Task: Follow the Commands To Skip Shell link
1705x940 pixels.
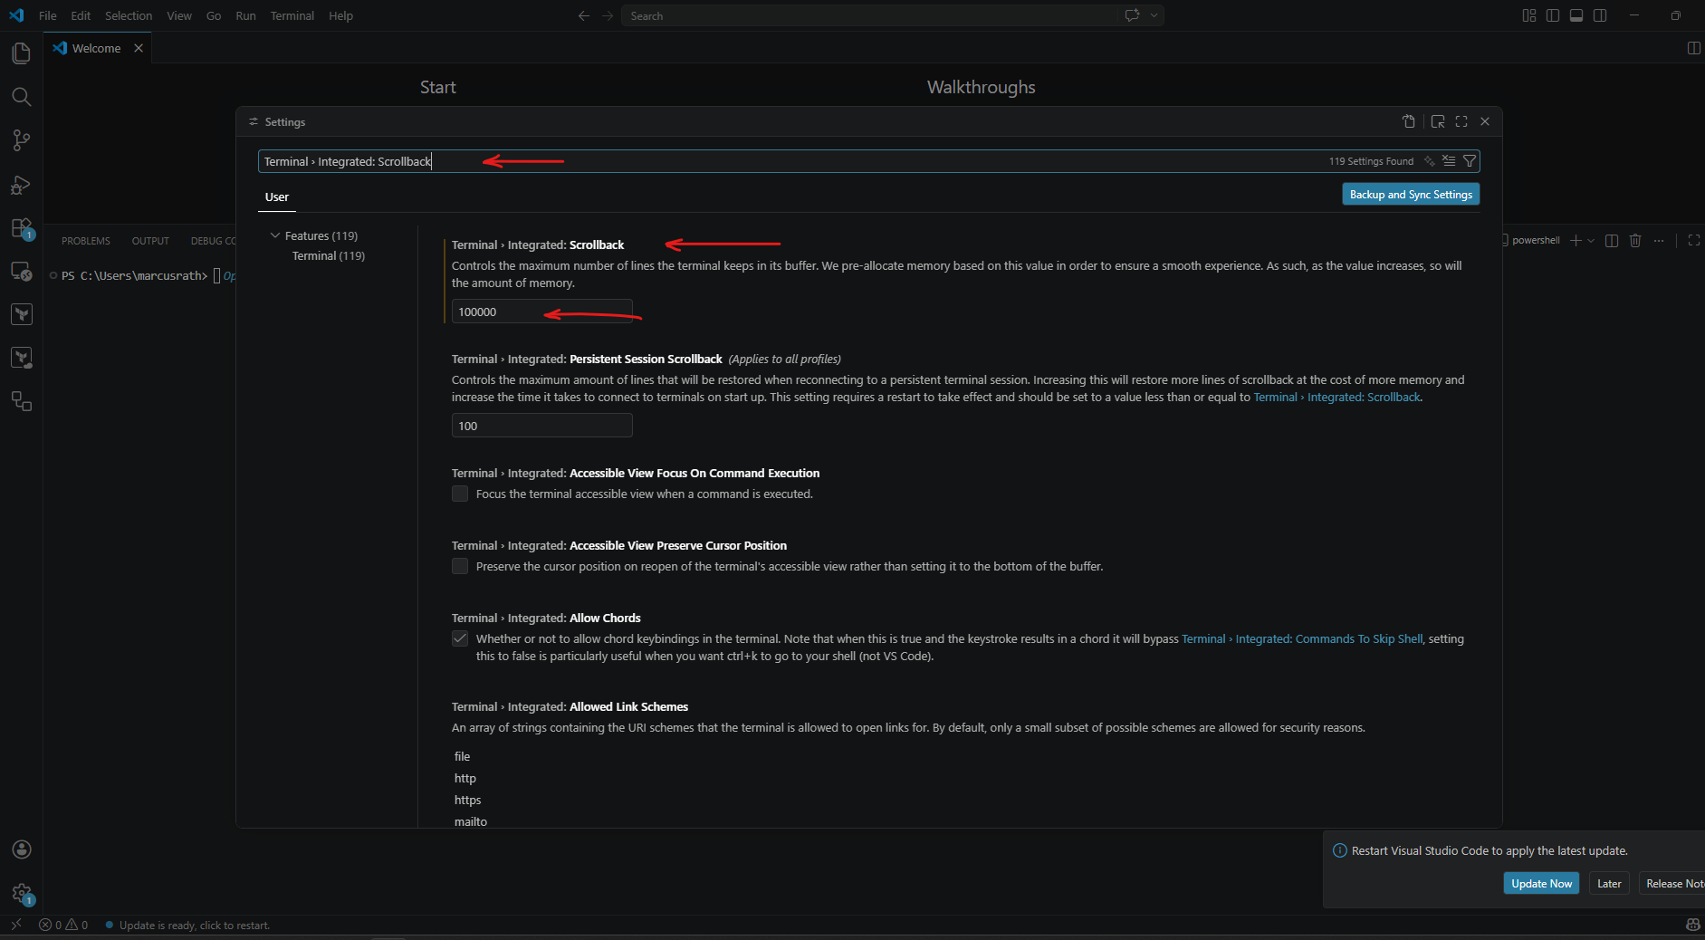Action: 1302,638
